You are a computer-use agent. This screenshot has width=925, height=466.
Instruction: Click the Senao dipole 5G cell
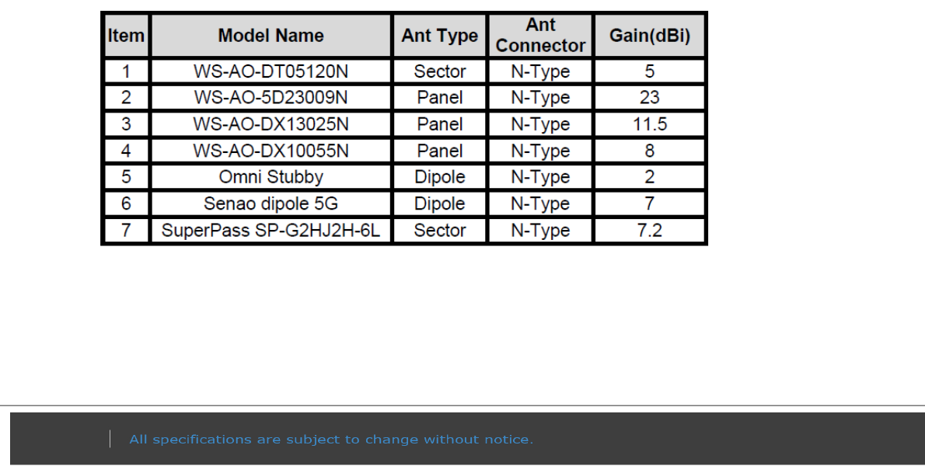271,203
